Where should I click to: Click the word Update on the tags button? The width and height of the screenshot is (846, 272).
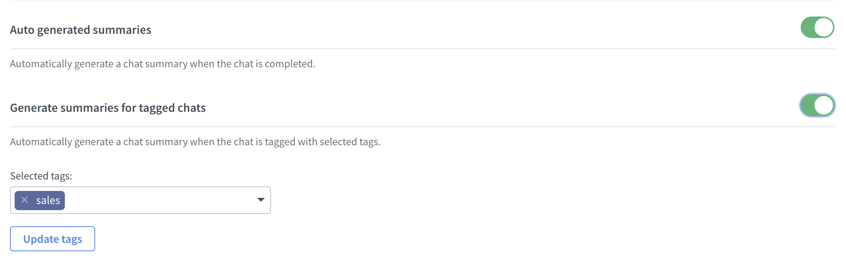coord(41,239)
